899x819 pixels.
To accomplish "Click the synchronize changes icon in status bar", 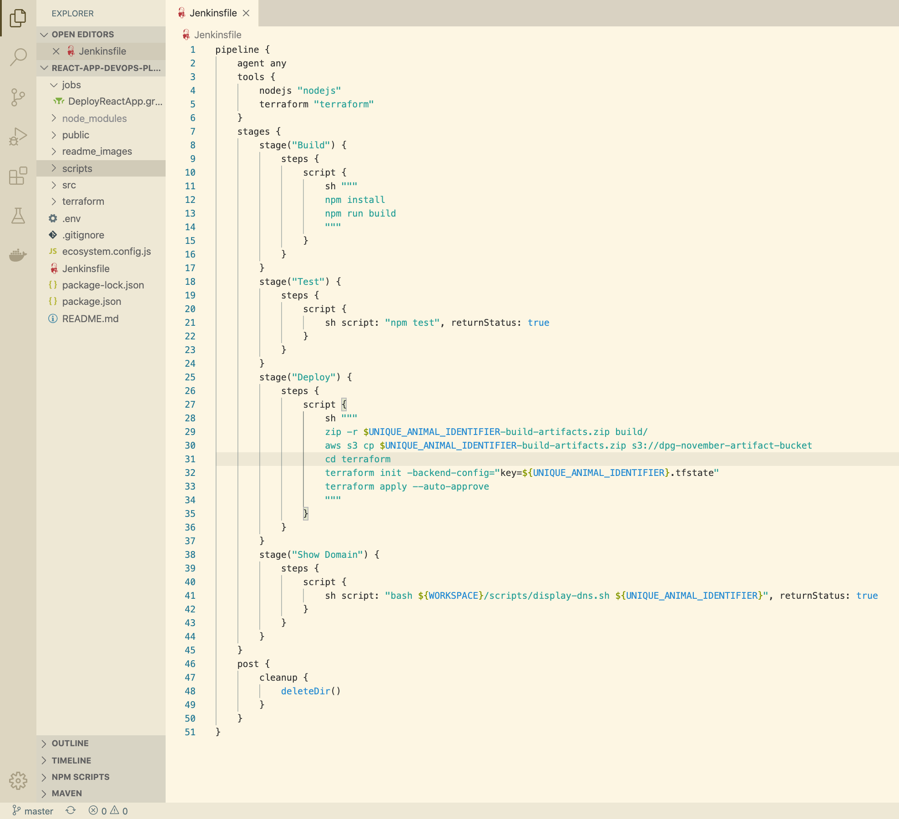I will (x=71, y=810).
